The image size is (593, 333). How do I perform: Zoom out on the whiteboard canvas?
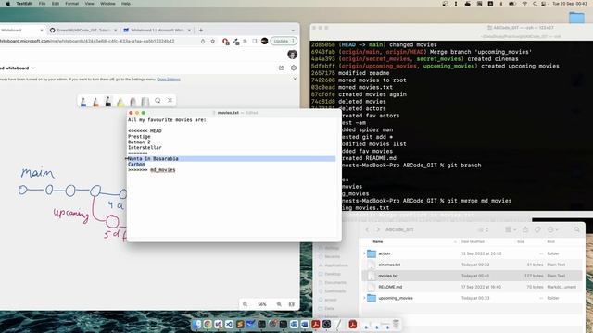pyautogui.click(x=245, y=304)
